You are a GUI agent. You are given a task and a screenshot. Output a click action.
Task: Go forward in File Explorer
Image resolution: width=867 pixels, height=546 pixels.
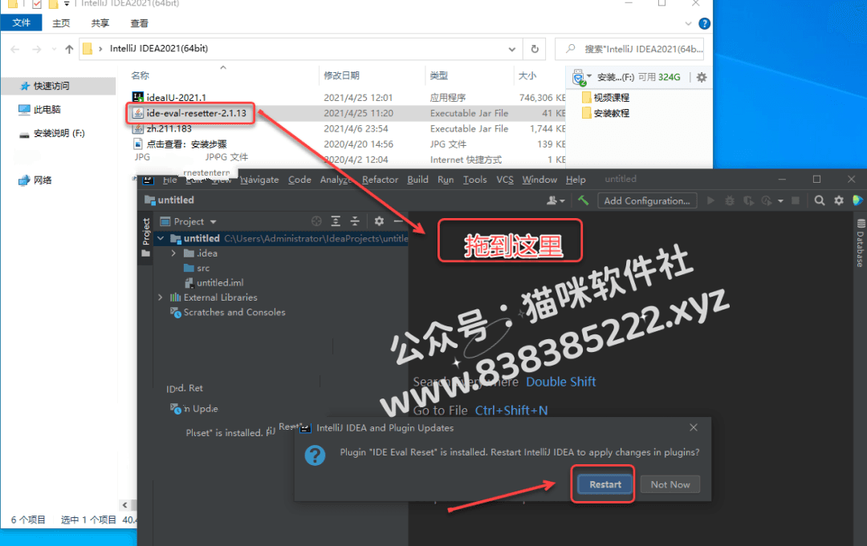pos(36,49)
